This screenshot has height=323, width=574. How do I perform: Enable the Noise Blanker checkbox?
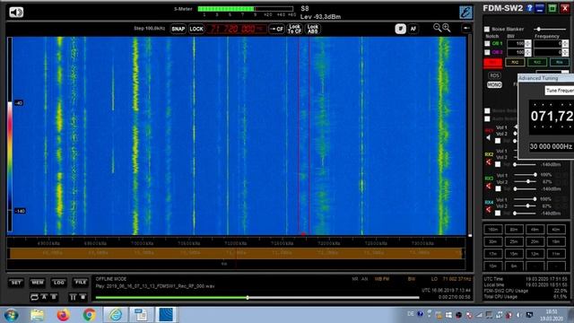(x=487, y=29)
